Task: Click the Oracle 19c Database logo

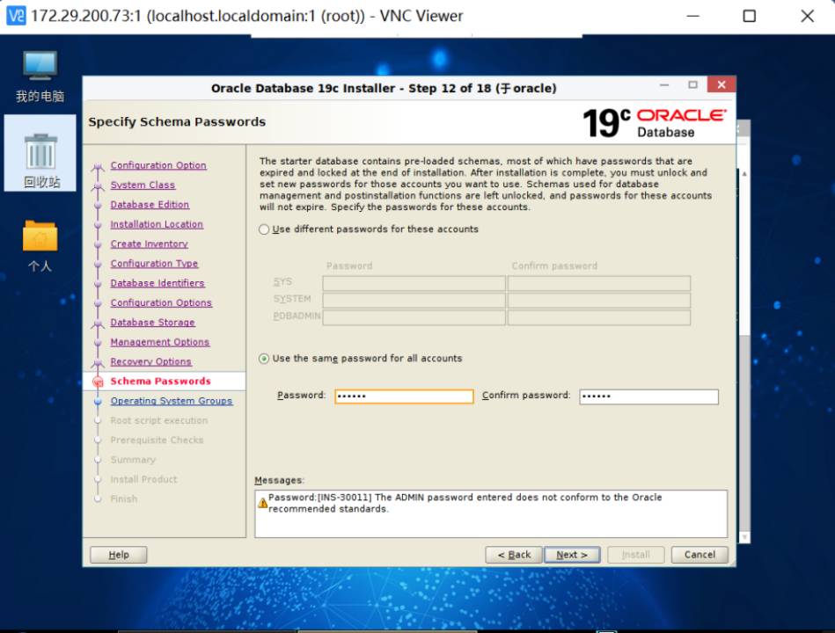Action: coord(655,123)
